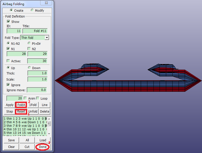
Task: Click the Scale input field
Action: click(x=38, y=79)
